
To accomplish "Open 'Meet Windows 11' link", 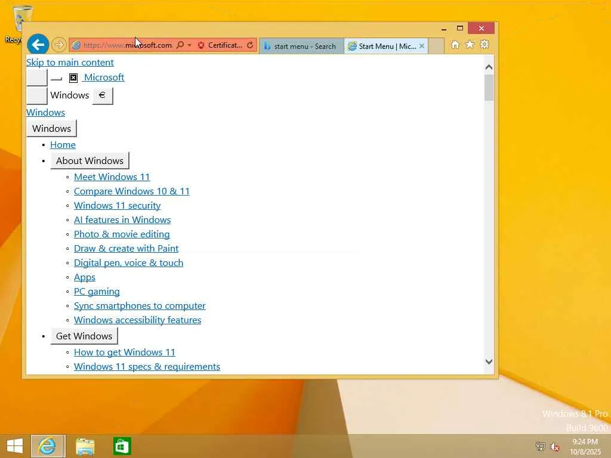I will pyautogui.click(x=112, y=177).
